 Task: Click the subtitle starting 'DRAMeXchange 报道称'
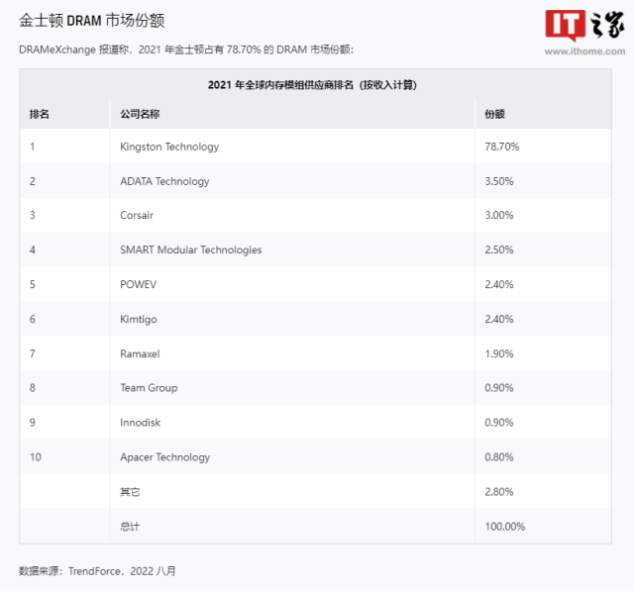pyautogui.click(x=186, y=49)
